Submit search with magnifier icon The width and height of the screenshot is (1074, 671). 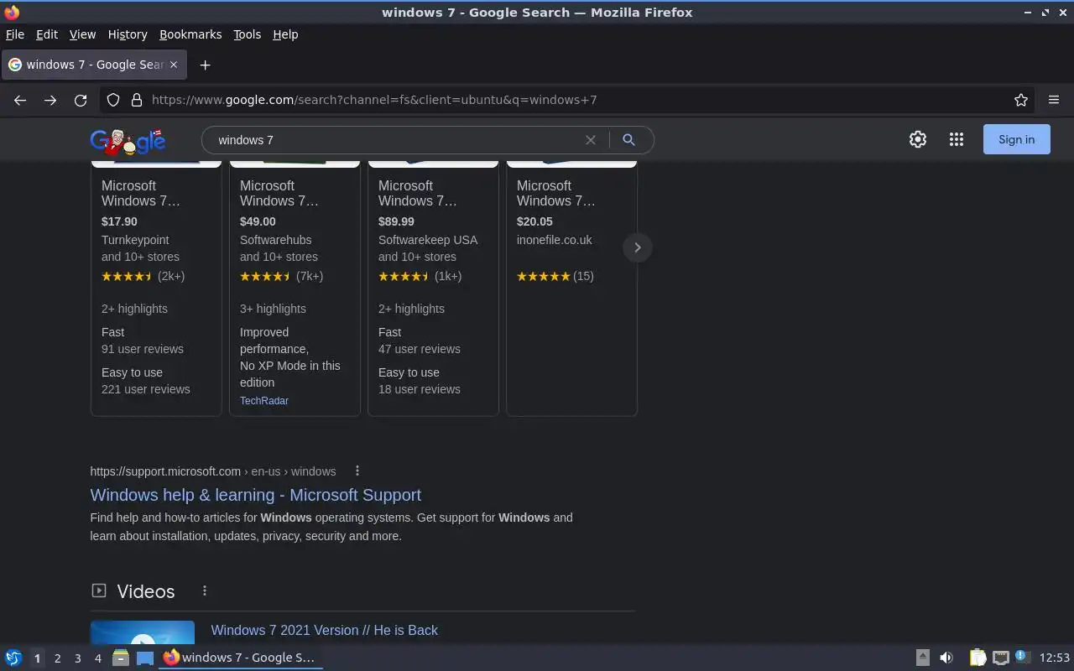[628, 140]
